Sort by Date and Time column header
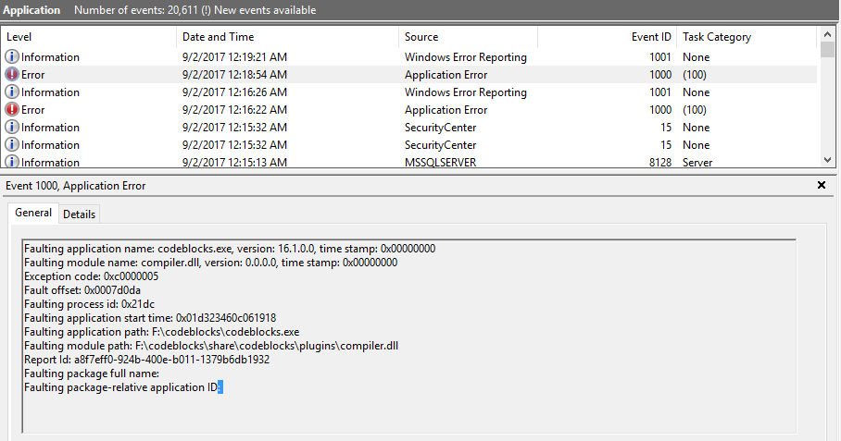841x441 pixels. coord(287,37)
